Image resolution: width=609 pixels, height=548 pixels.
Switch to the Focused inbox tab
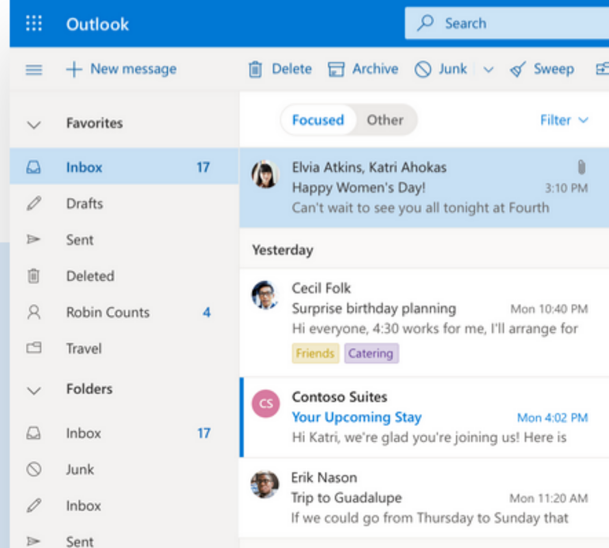click(318, 120)
